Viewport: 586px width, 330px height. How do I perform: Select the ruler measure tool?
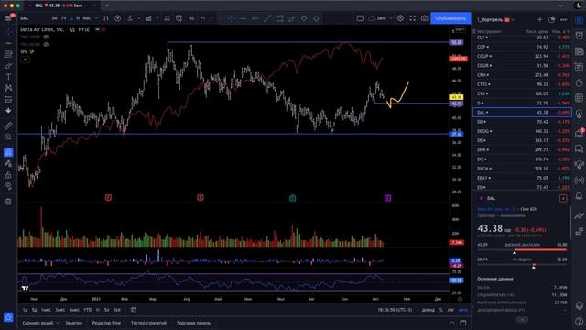click(x=8, y=126)
